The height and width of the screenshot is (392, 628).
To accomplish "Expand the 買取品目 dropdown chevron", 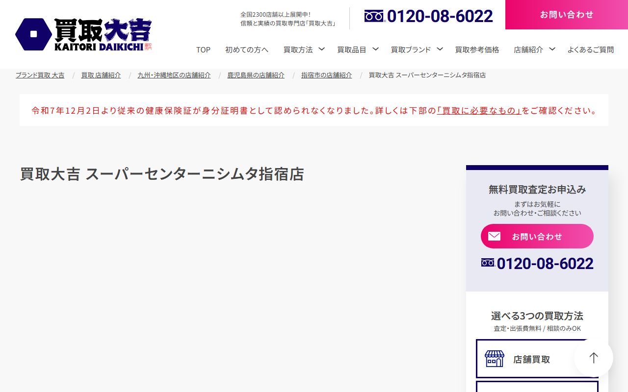I will [x=375, y=49].
